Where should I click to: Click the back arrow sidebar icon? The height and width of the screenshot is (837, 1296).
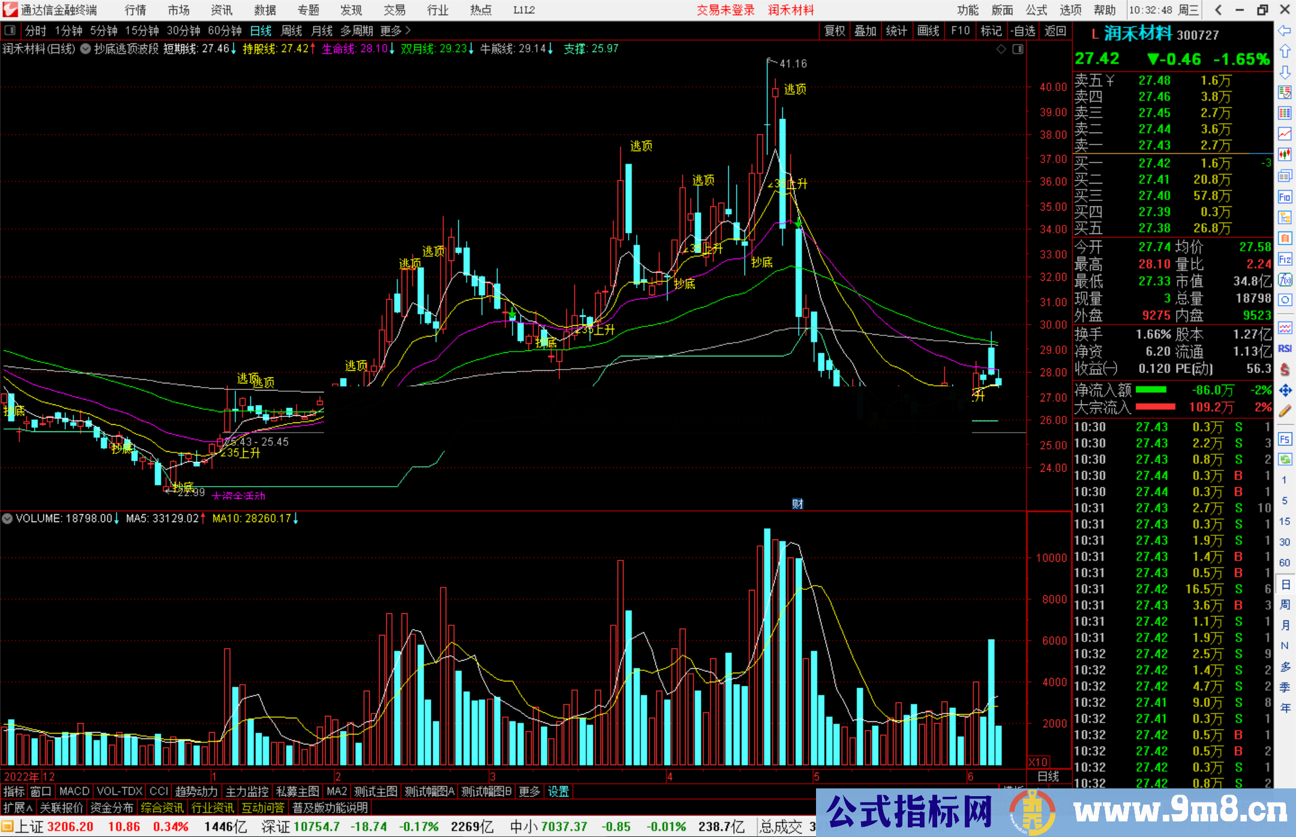click(1285, 31)
